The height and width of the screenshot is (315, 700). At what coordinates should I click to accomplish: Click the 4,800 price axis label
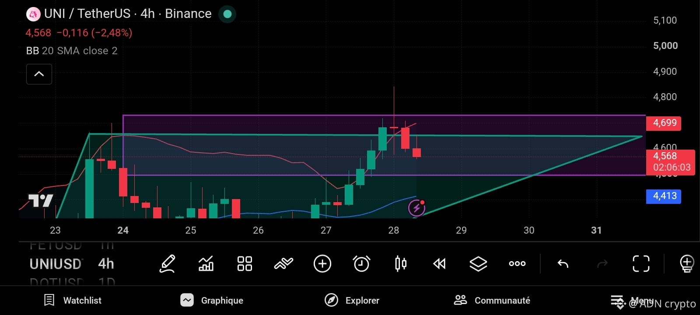[665, 97]
